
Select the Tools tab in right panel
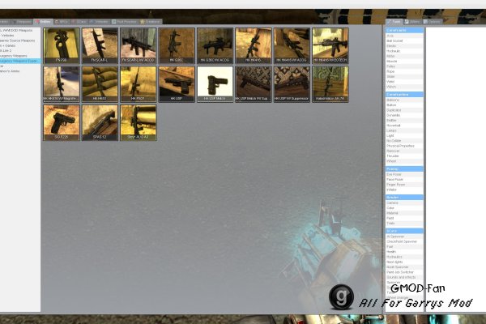click(394, 22)
